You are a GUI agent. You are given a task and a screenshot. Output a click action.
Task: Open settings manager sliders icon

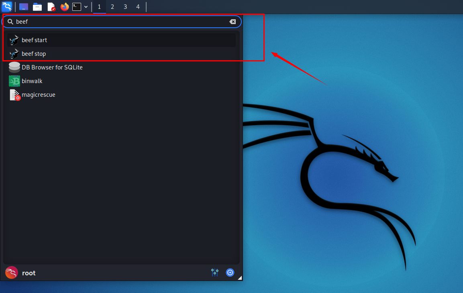(x=215, y=273)
